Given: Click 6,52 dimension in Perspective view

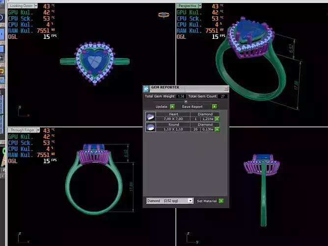Looking at the screenshot, I should (291, 48).
